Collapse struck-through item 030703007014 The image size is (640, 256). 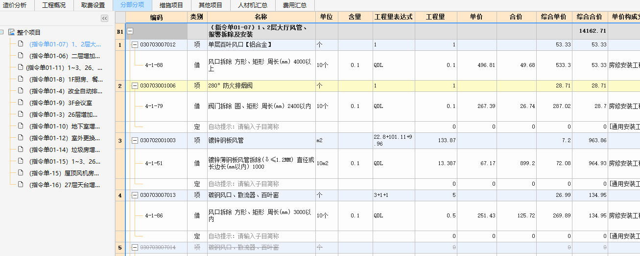pos(135,248)
